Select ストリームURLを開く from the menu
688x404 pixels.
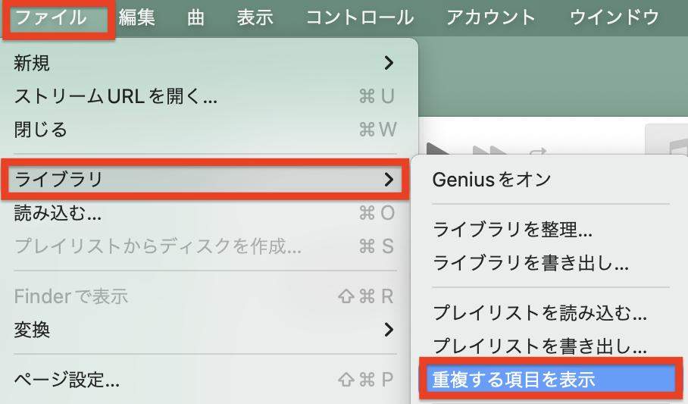pos(115,97)
